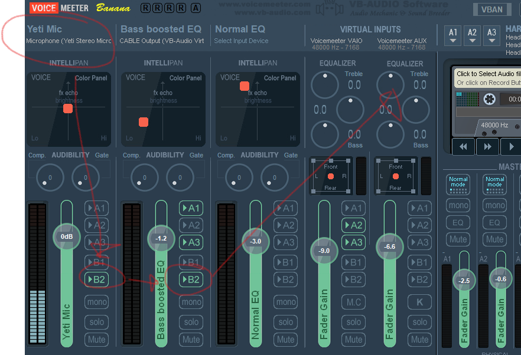Click the Voicemeeter VAIO -9.0 fader
This screenshot has height=355, width=521.
(324, 251)
